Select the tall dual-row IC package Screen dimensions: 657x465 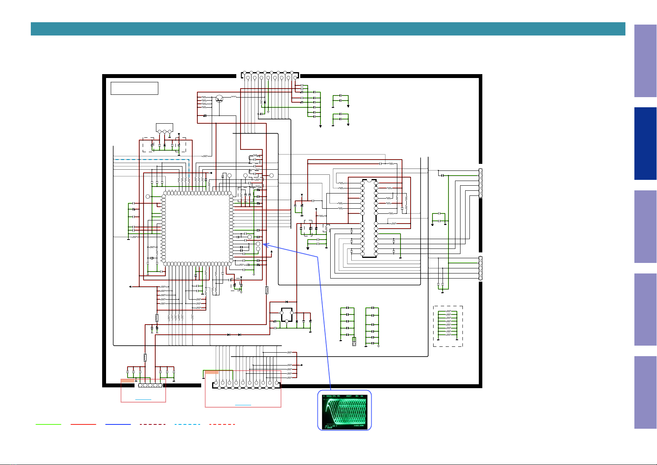tap(369, 218)
